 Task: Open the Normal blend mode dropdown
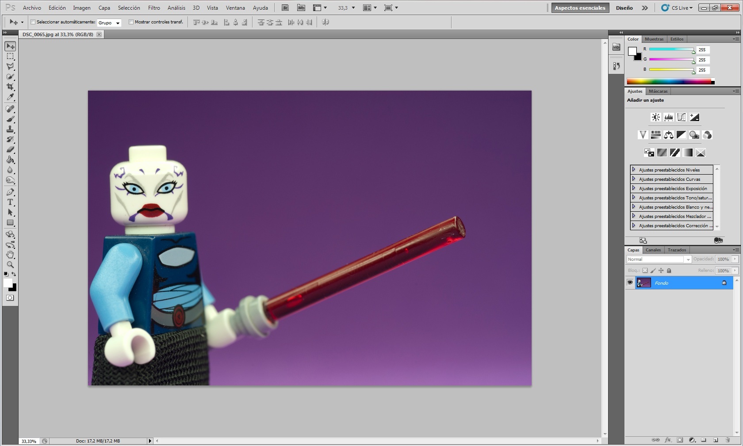[659, 259]
